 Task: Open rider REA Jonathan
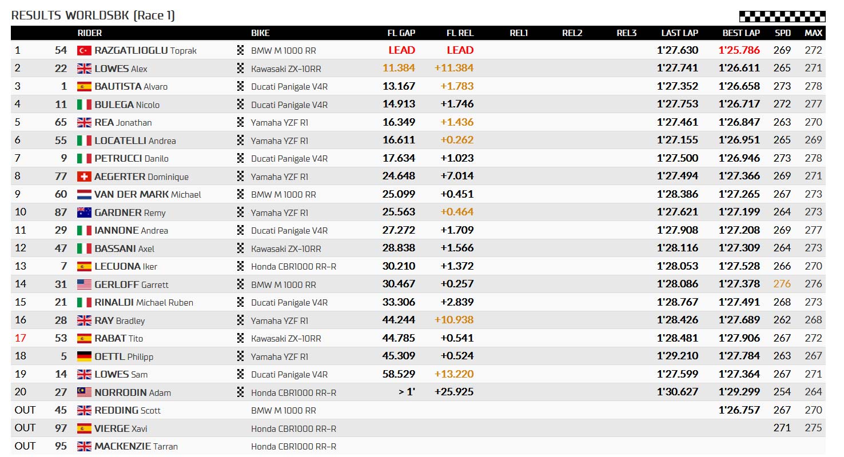tap(123, 122)
